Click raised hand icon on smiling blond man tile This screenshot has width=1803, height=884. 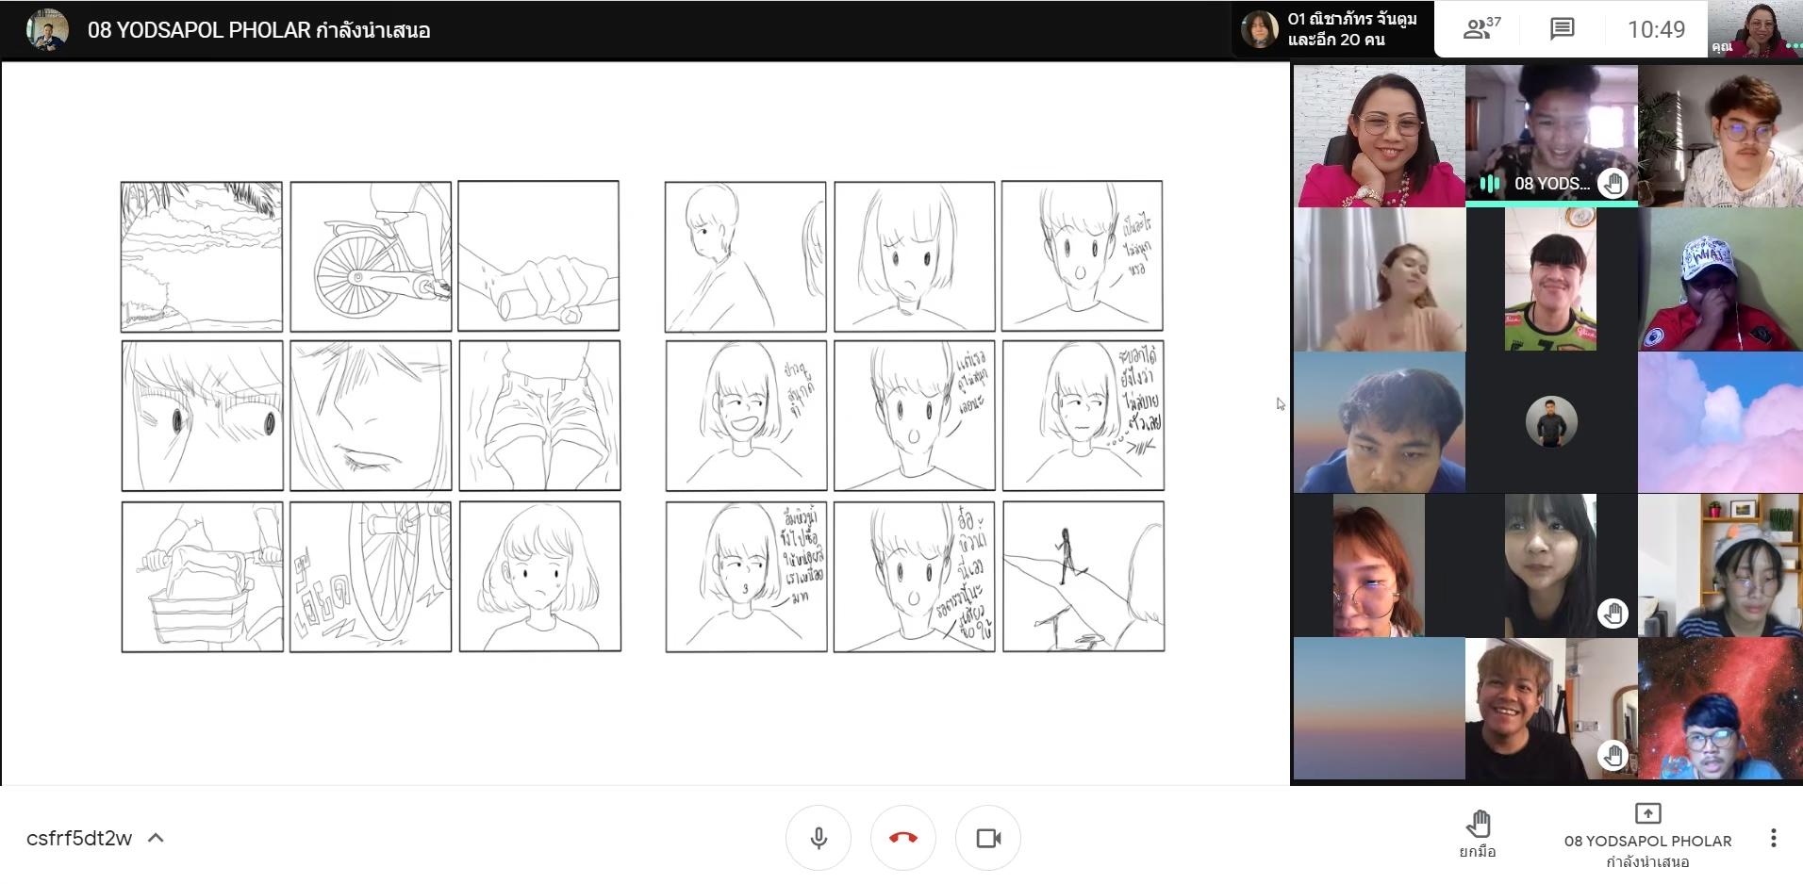click(1613, 755)
